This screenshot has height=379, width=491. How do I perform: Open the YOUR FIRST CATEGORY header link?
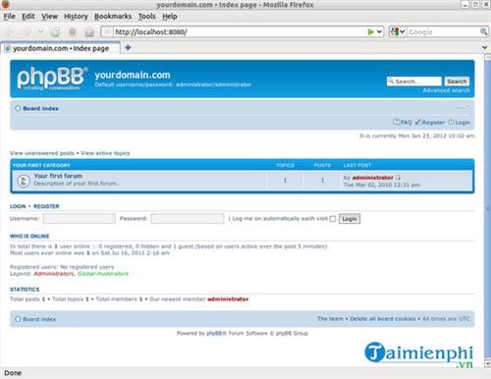click(41, 165)
